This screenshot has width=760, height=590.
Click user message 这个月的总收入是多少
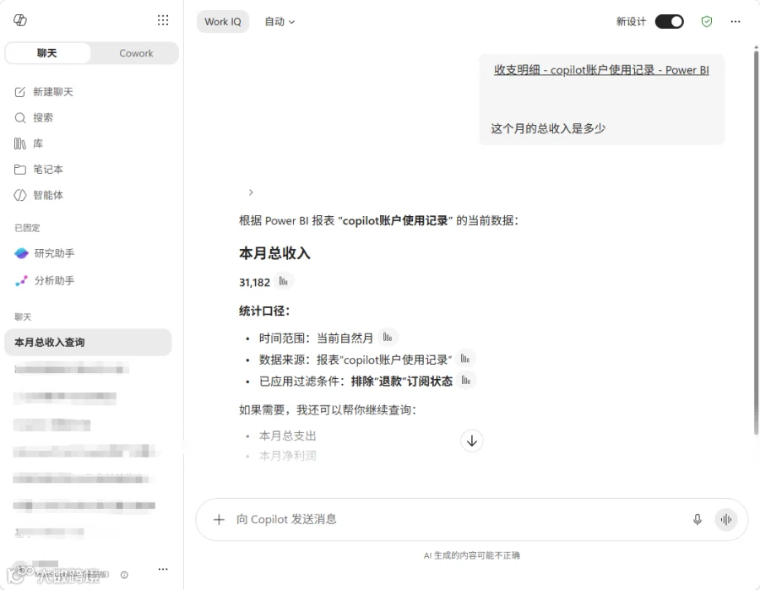click(548, 129)
